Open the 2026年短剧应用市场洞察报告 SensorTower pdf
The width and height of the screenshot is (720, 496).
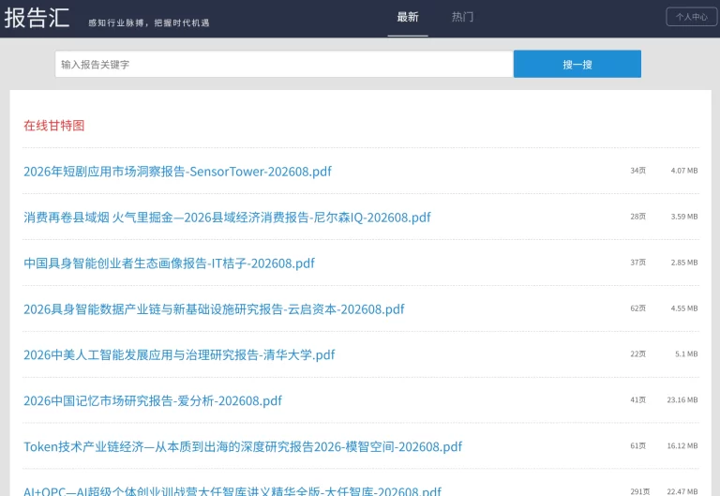pos(178,172)
